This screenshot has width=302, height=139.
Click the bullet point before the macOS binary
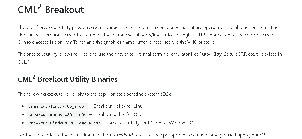tap(23, 114)
